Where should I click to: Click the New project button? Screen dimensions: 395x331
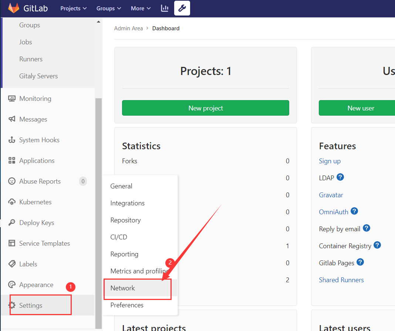206,108
